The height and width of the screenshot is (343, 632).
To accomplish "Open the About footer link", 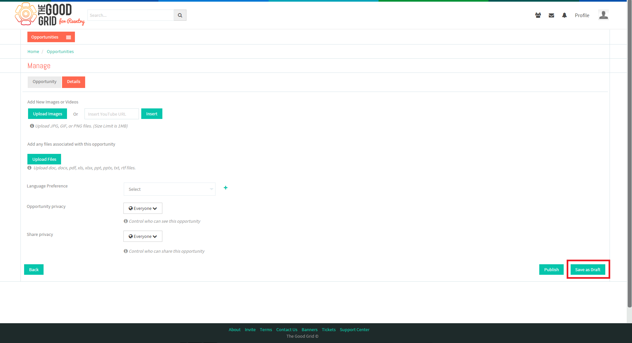I will [235, 330].
